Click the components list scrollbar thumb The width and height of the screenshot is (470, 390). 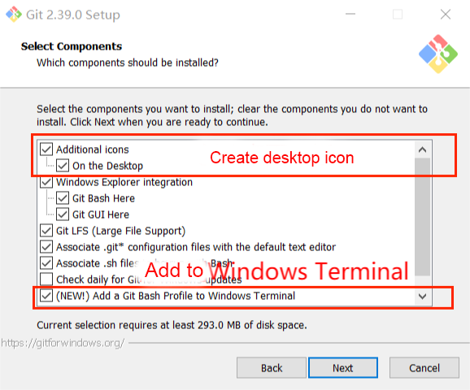423,217
